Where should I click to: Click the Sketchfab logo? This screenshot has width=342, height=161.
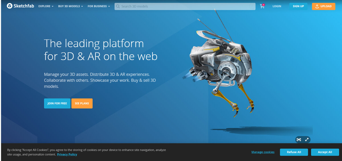20,6
